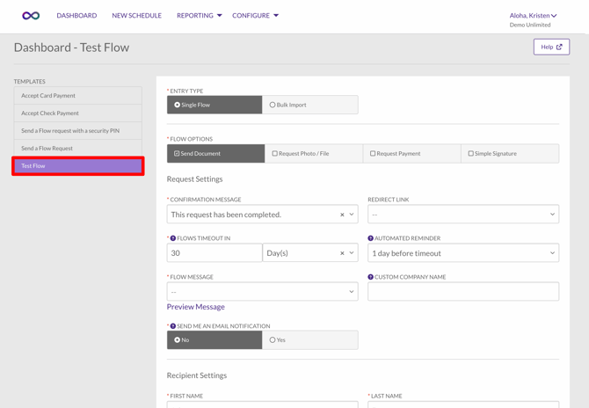The width and height of the screenshot is (589, 408).
Task: Open the Flow Message dropdown
Action: pyautogui.click(x=262, y=292)
